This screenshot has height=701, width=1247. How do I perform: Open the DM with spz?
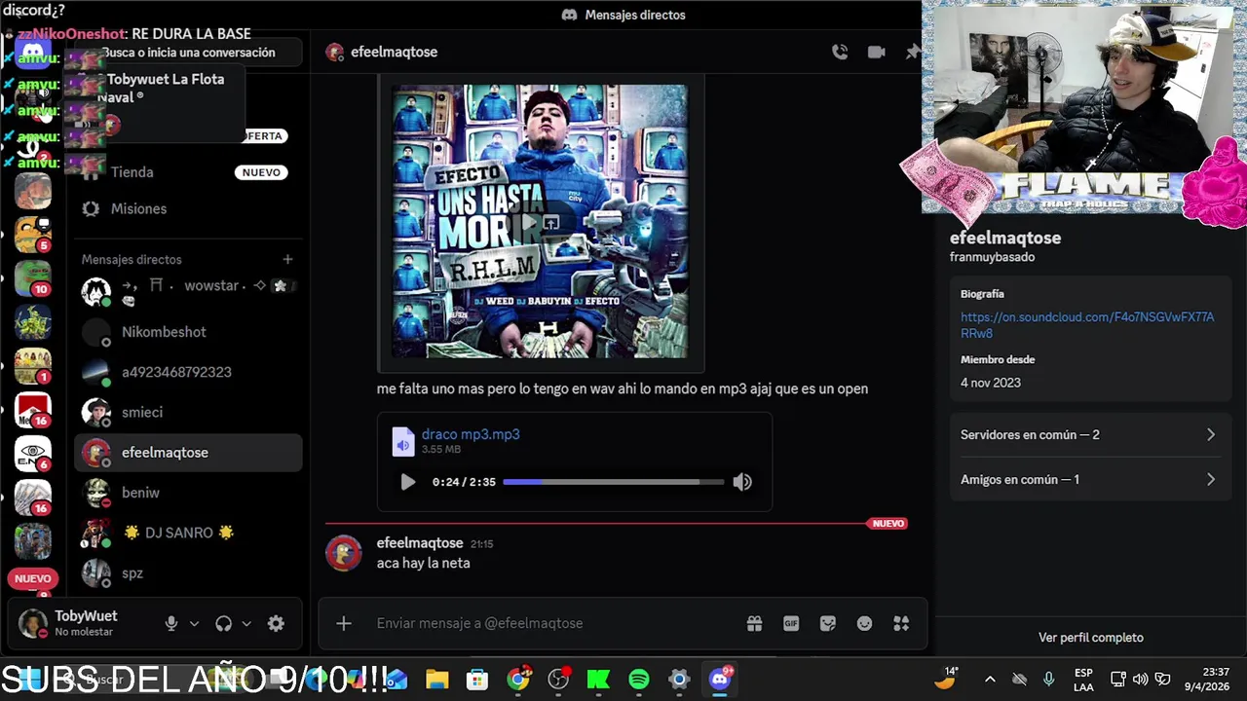coord(188,572)
